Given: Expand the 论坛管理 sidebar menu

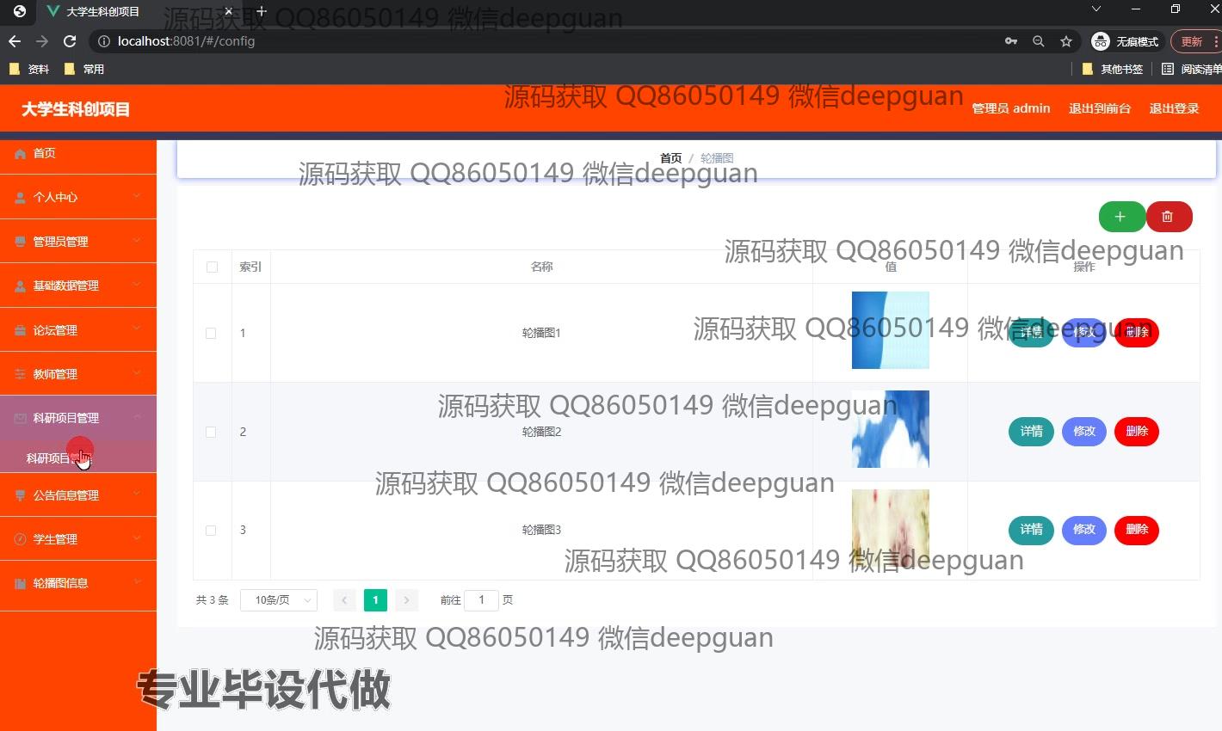Looking at the screenshot, I should pyautogui.click(x=77, y=330).
